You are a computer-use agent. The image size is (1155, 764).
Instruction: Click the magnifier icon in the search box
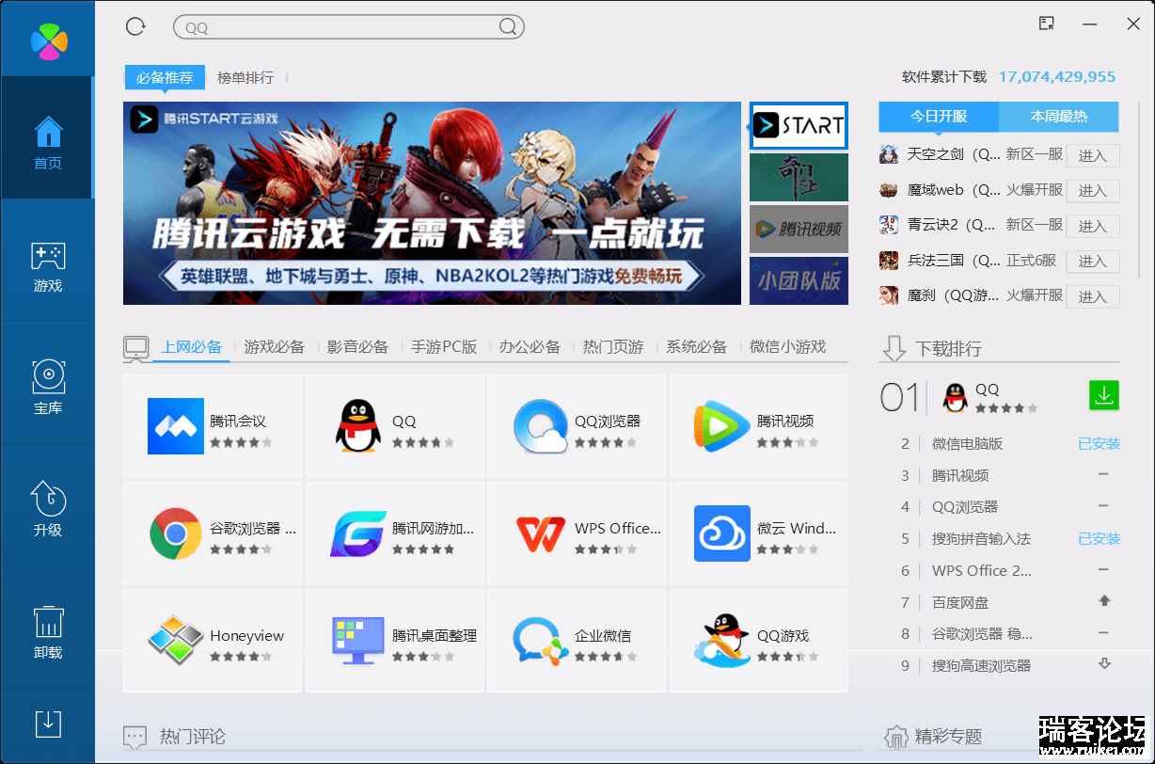coord(508,27)
